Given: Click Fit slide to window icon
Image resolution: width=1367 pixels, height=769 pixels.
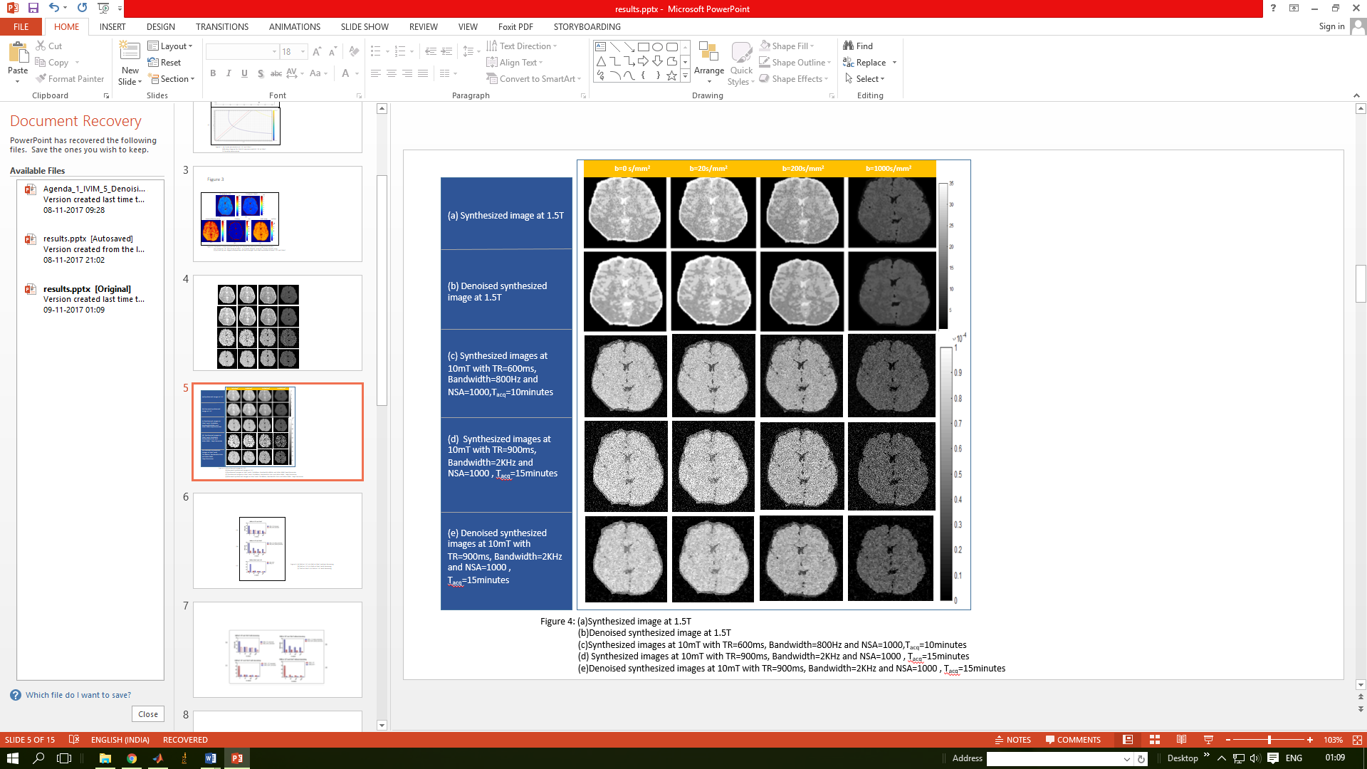Looking at the screenshot, I should 1357,740.
